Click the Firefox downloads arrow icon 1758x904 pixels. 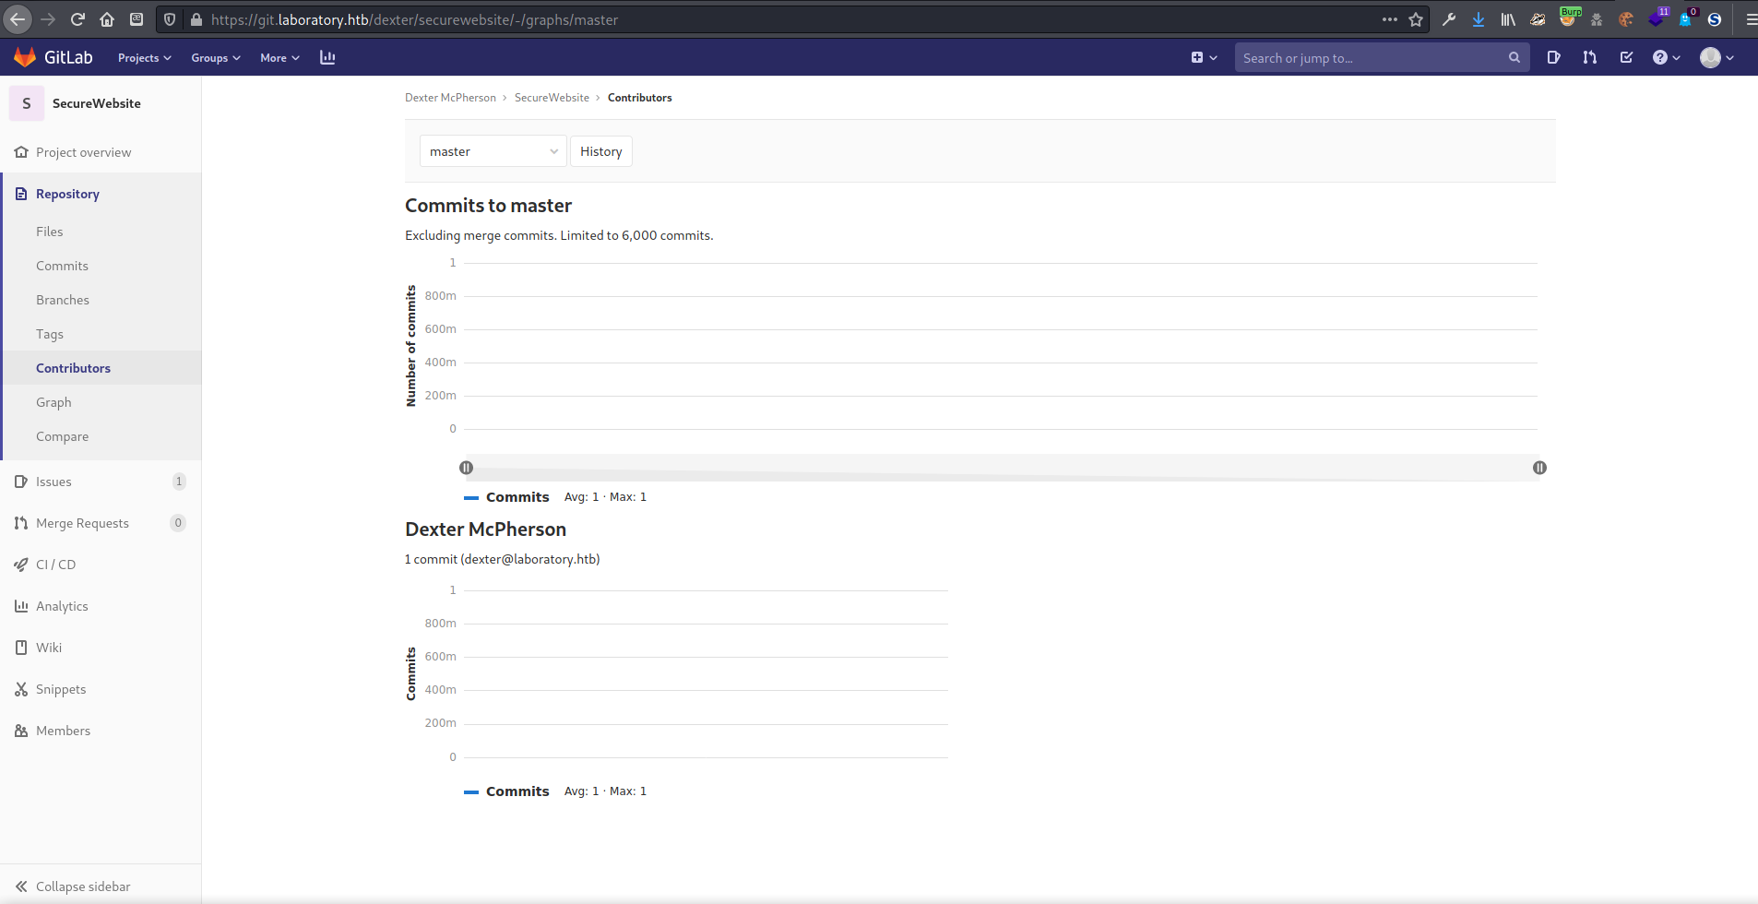pyautogui.click(x=1479, y=19)
